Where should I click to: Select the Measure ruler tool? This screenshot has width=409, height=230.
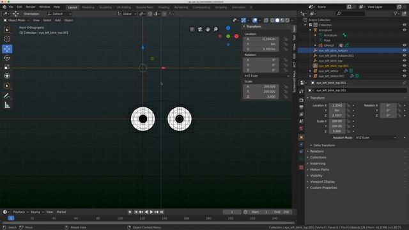(x=7, y=105)
